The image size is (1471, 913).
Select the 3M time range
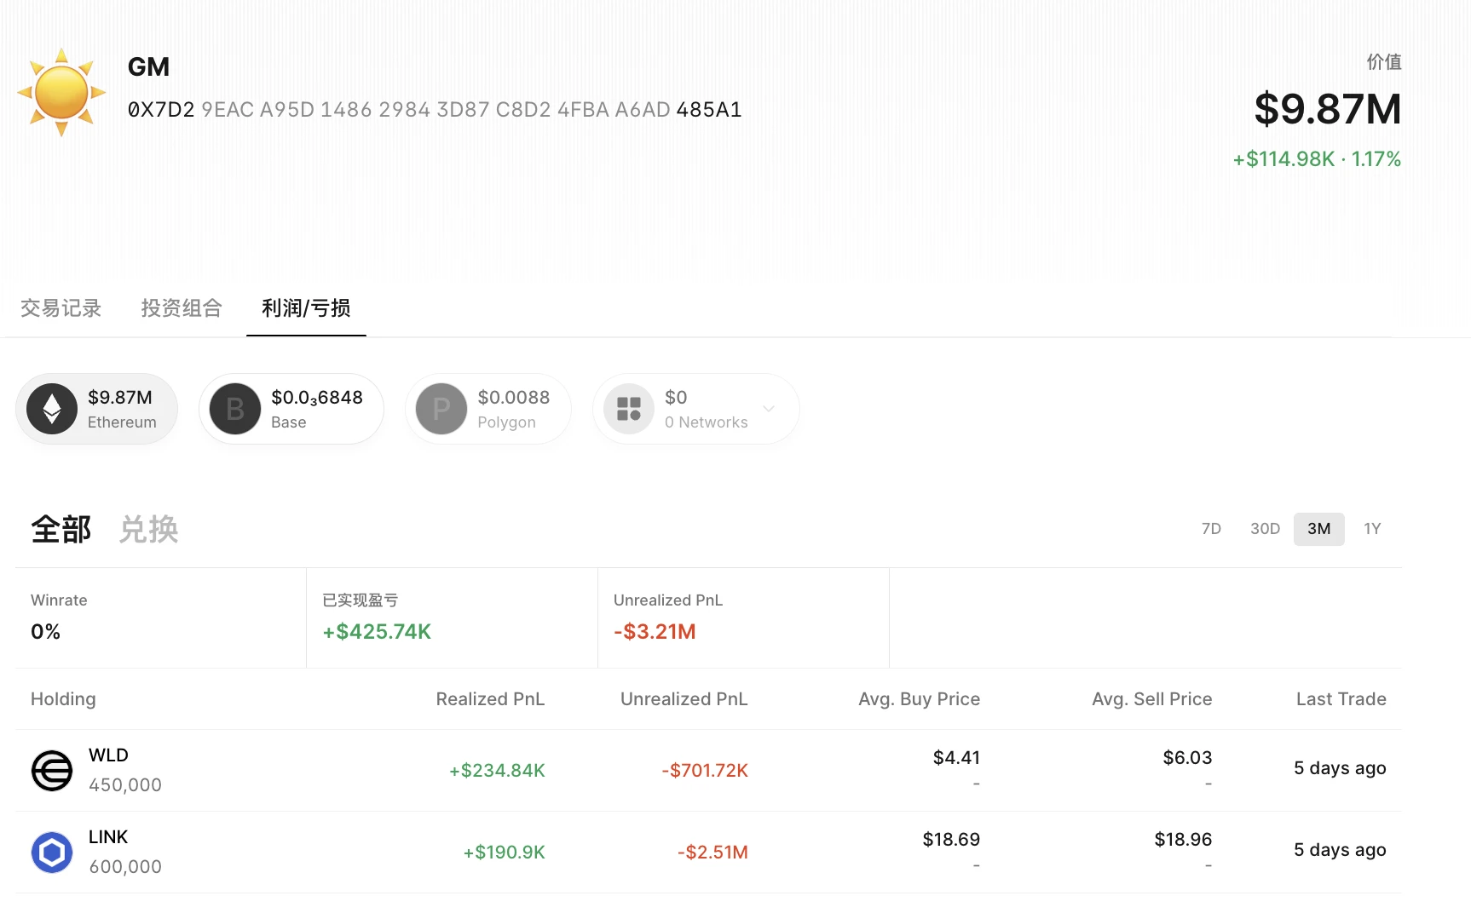pos(1318,529)
